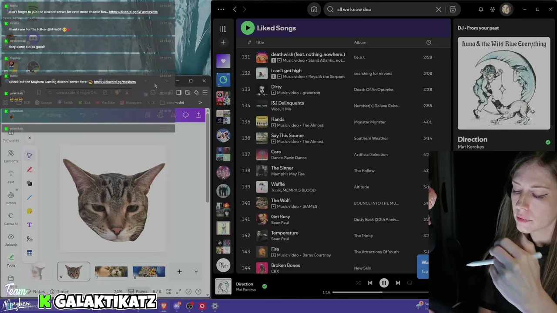Skip to the next track
The image size is (557, 313).
[x=398, y=283]
